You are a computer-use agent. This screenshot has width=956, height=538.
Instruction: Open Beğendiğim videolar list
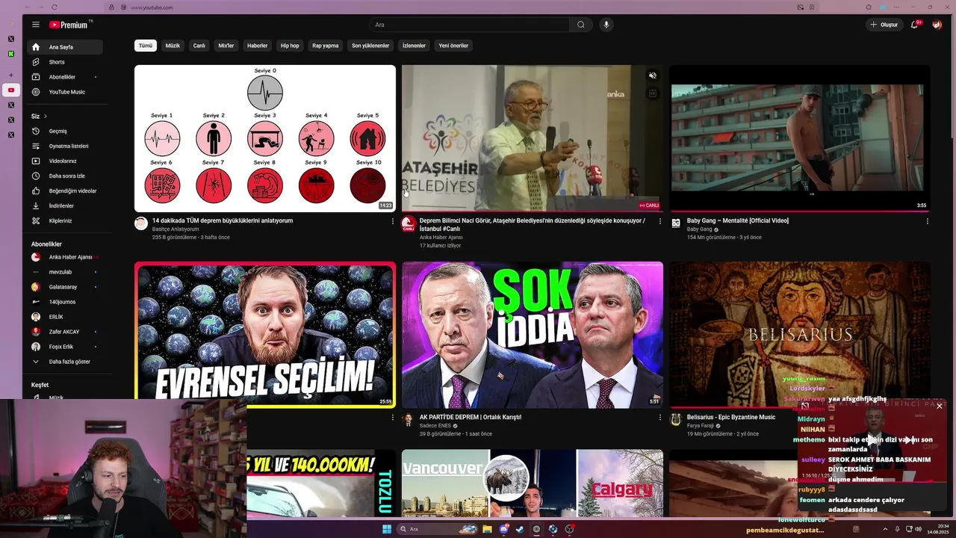coord(65,191)
